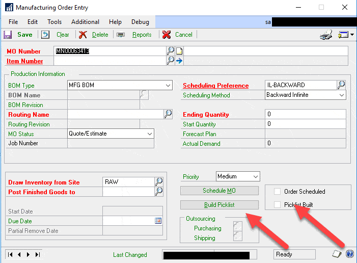357x263 pixels.
Task: Toggle the Order Scheduled checkbox
Action: [278, 192]
